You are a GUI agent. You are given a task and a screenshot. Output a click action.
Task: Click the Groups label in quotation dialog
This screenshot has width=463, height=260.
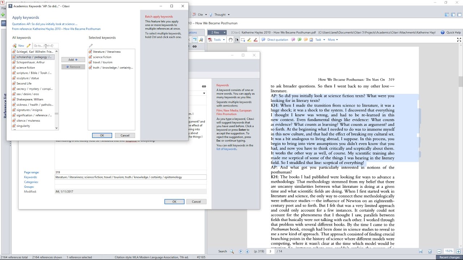click(29, 187)
